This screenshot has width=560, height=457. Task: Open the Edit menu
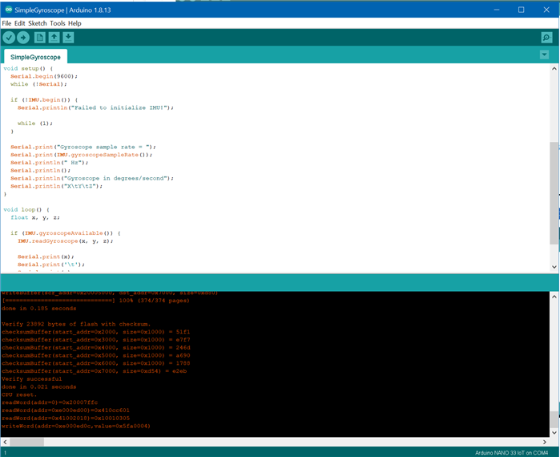point(20,23)
